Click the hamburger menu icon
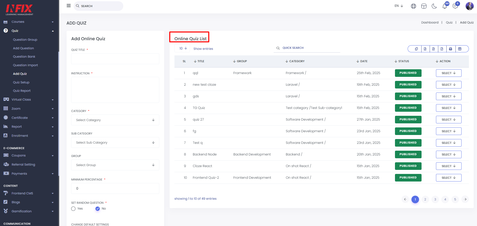Screen dimensions: 477x226 (x=69, y=6)
